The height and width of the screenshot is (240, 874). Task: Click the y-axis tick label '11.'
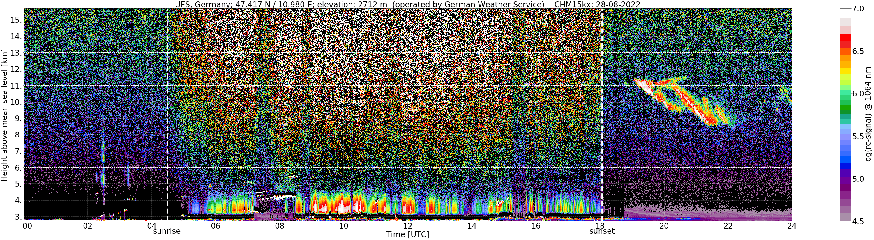16,86
